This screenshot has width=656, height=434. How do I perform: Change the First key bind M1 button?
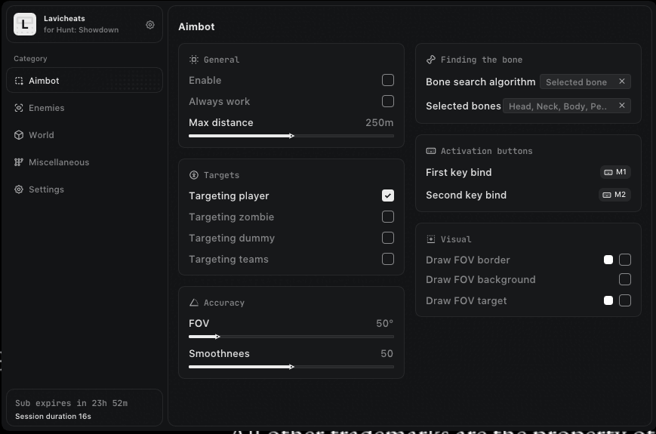[x=614, y=172]
